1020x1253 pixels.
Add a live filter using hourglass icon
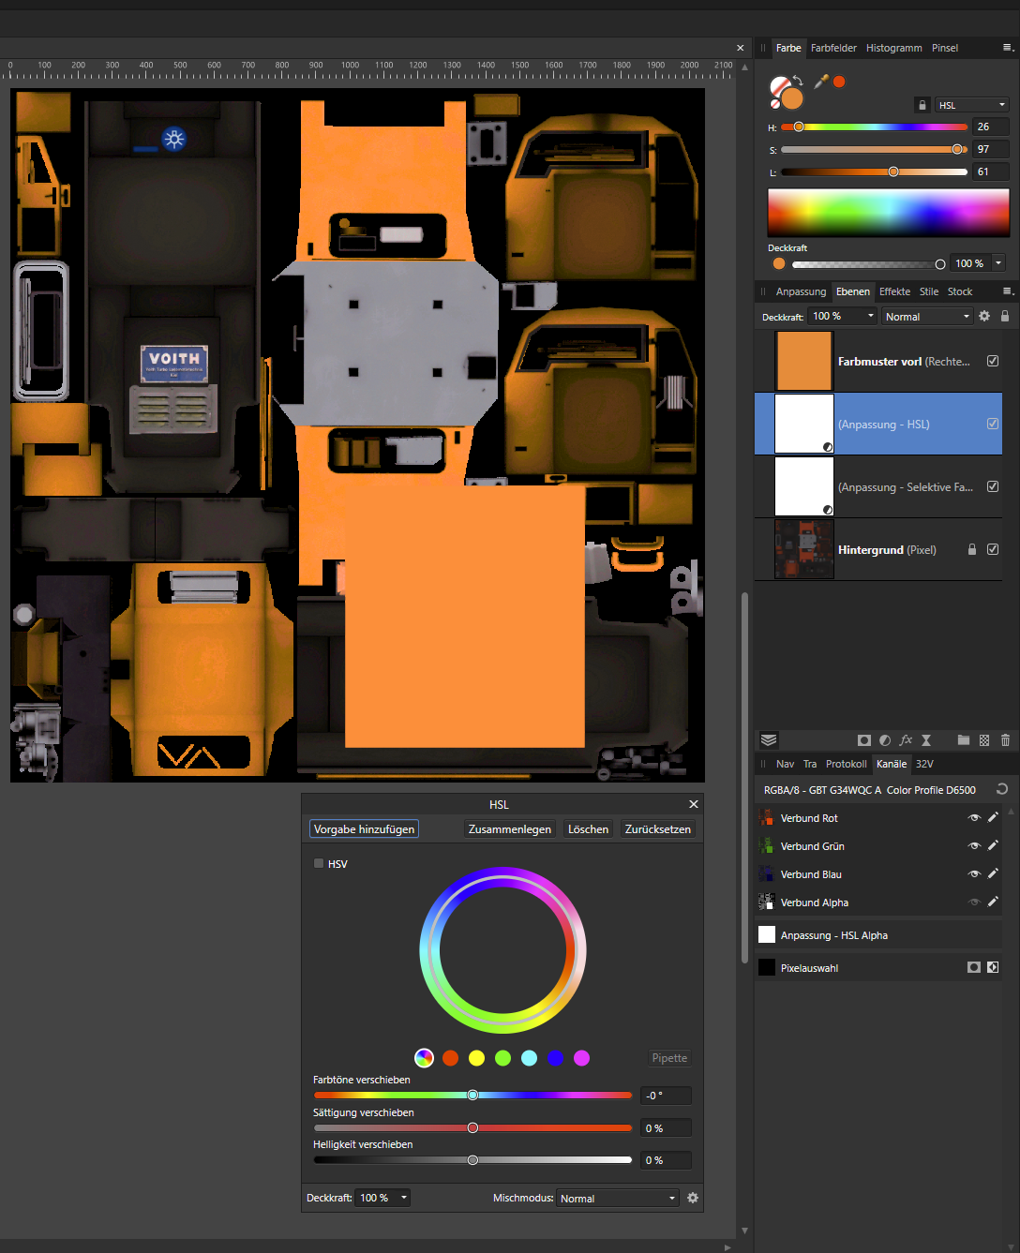click(926, 740)
